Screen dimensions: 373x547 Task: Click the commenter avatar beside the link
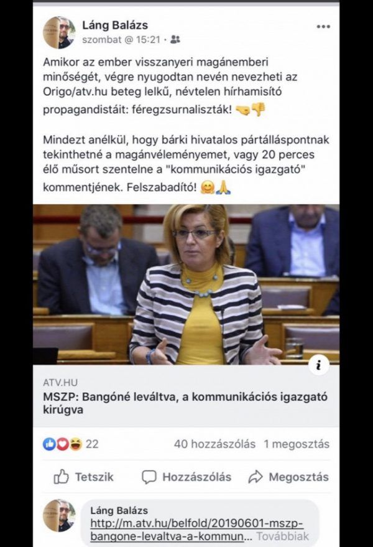pyautogui.click(x=59, y=515)
